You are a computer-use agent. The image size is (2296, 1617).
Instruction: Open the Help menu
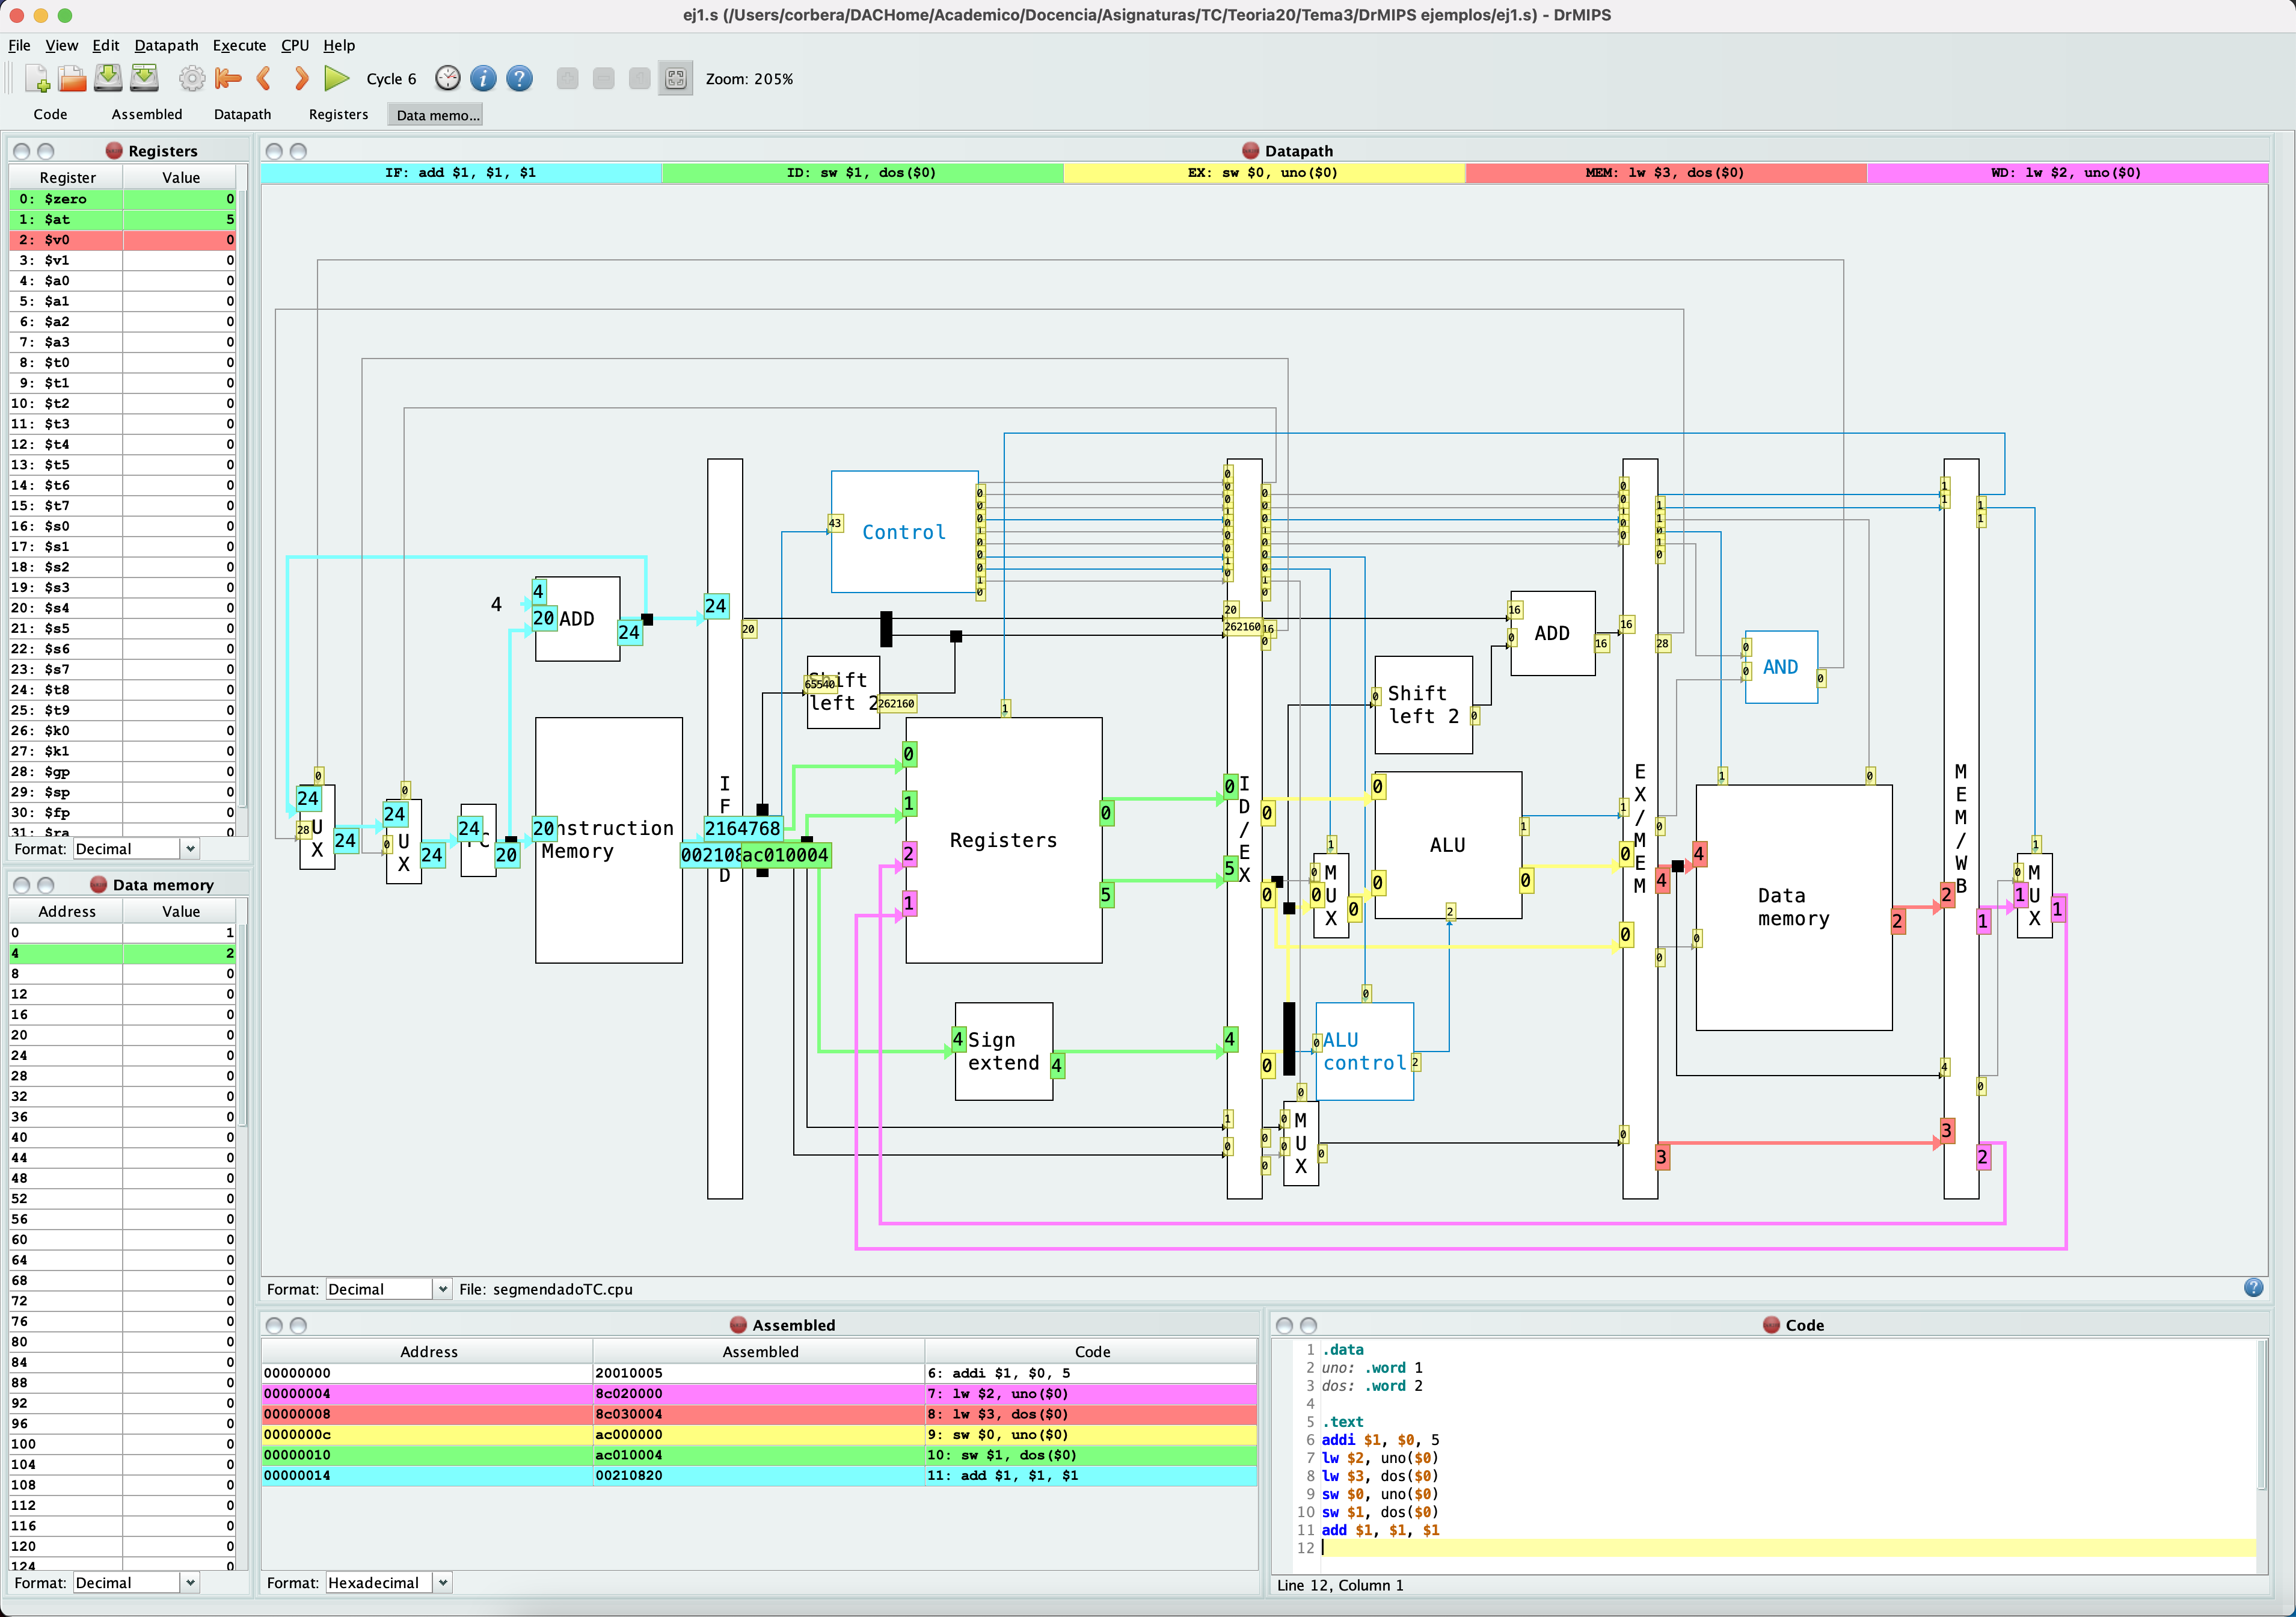pyautogui.click(x=339, y=45)
